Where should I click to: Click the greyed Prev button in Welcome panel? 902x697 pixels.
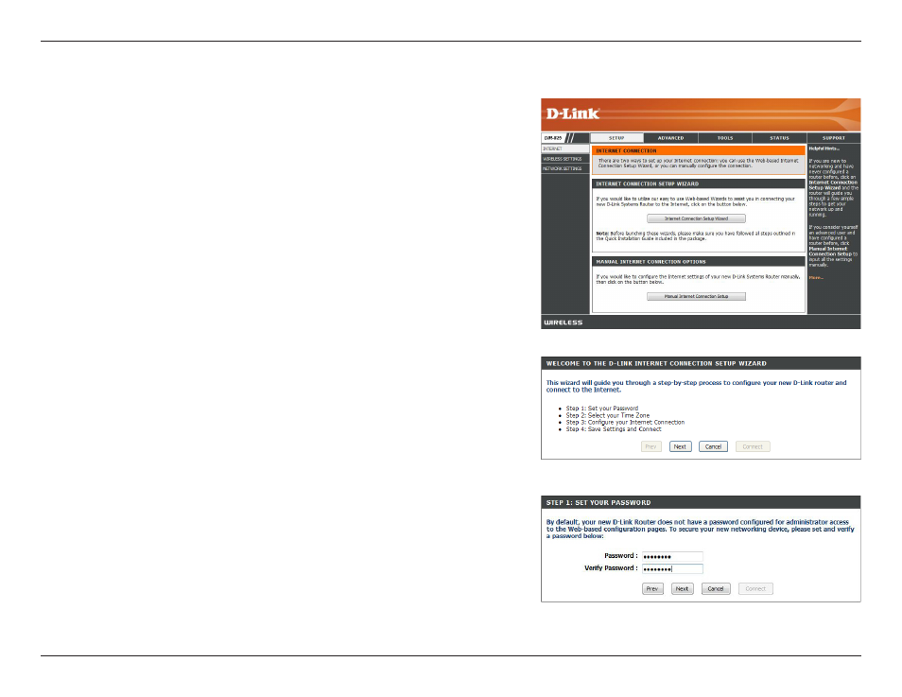point(651,446)
